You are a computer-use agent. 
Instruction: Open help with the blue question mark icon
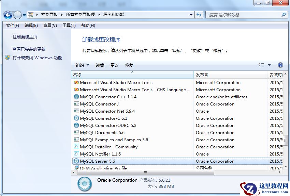point(280,65)
